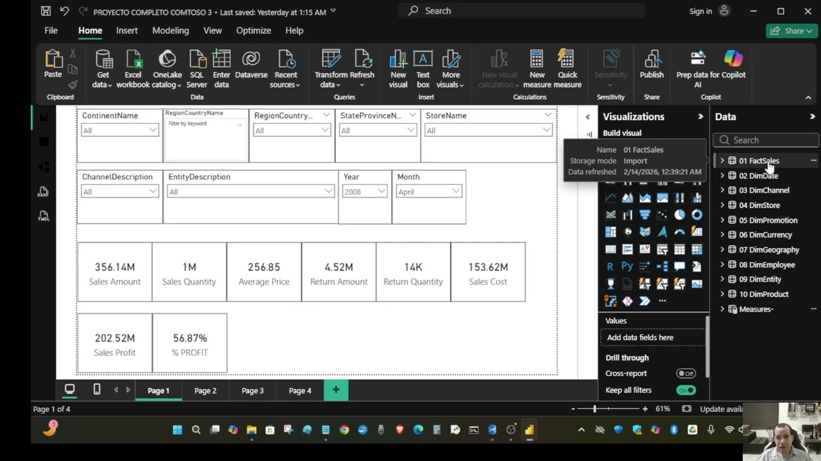Click the zoom out minus button
821x461 pixels.
573,408
